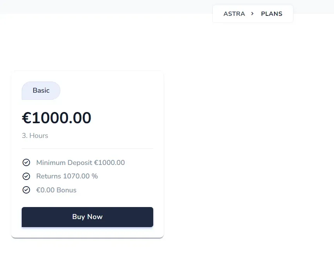Click the rounded top of the plan card

(87, 73)
